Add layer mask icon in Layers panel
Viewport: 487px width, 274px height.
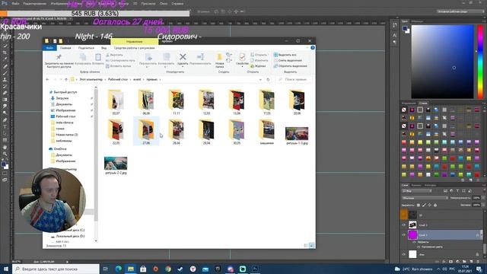click(451, 262)
